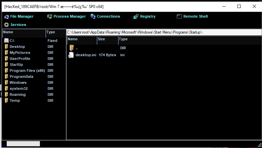Viewport: 262px width, 148px height.
Task: Click the progress bar in status bar
Action: click(x=23, y=144)
